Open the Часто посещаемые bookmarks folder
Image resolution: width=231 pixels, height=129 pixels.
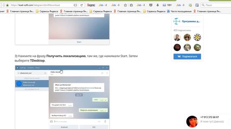tap(179, 11)
